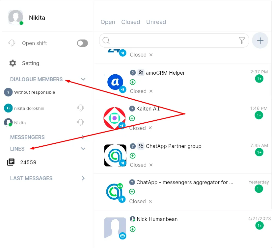Viewport: 272px width, 248px height.
Task: Expand the Last Messages section
Action: [83, 178]
